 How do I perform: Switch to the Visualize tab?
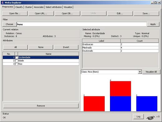(68, 7)
